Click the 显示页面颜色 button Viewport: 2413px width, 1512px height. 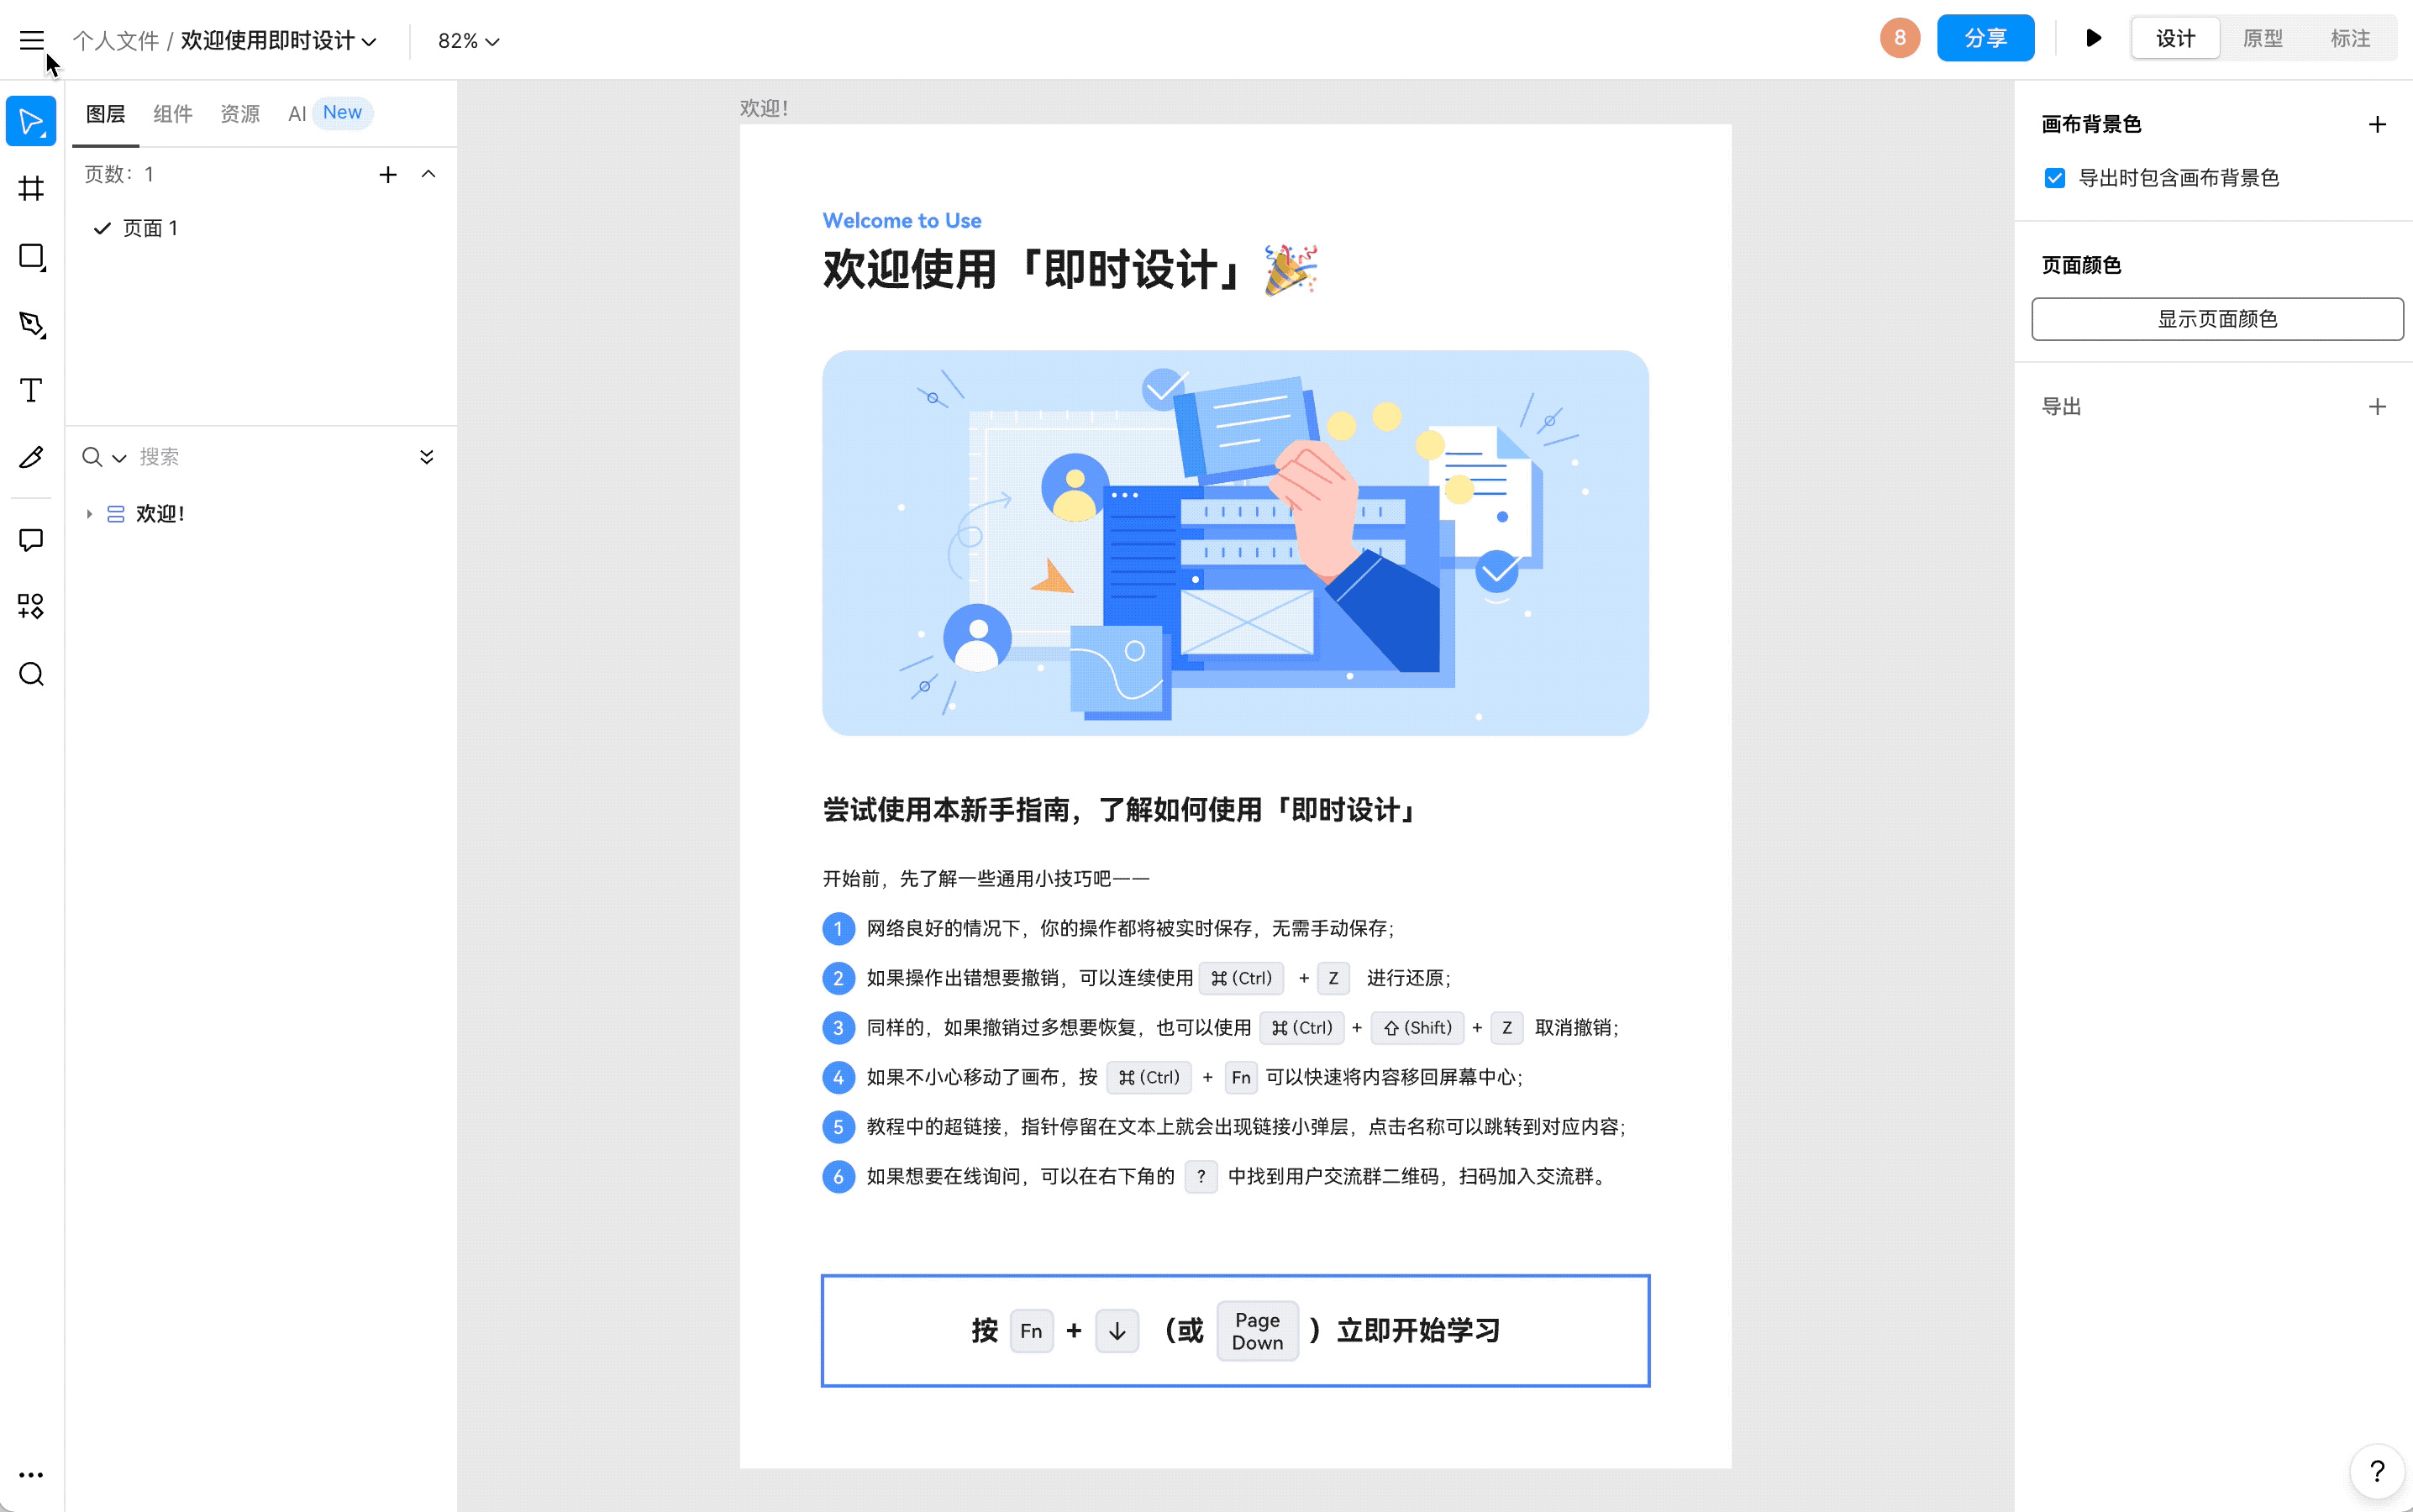pos(2216,319)
